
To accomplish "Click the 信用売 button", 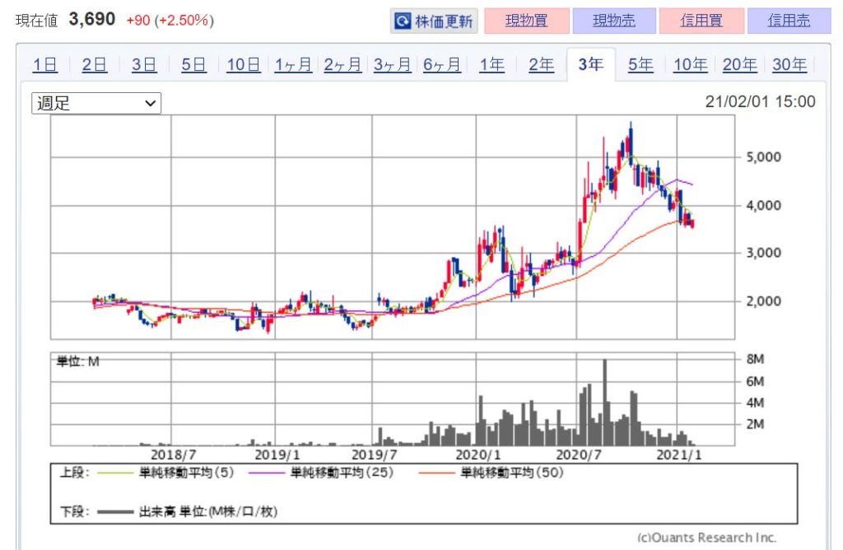I will [x=788, y=21].
